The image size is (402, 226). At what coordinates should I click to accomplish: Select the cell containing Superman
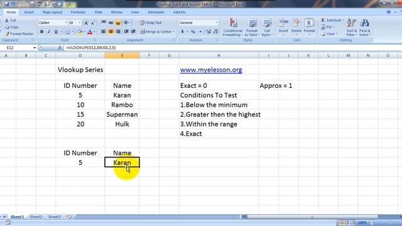click(122, 114)
